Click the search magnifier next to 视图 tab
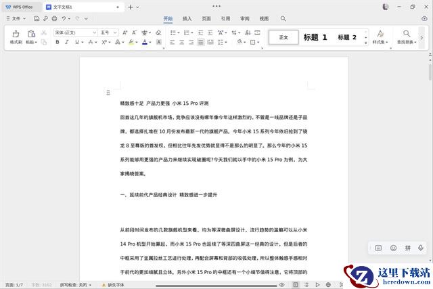This screenshot has width=433, height=289. click(x=283, y=18)
